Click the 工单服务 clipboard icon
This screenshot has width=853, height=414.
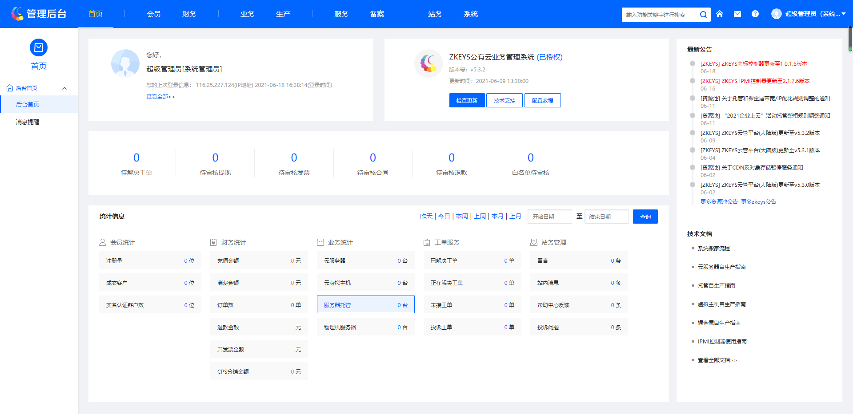coord(427,242)
